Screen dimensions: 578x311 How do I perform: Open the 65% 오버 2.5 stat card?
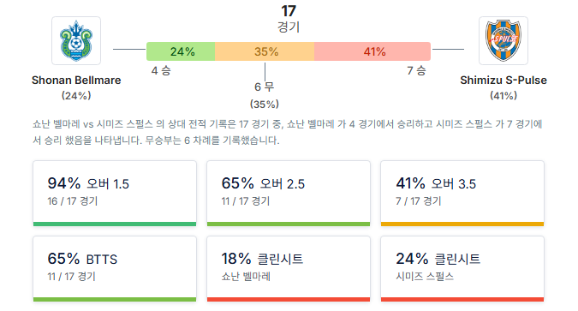pyautogui.click(x=289, y=193)
